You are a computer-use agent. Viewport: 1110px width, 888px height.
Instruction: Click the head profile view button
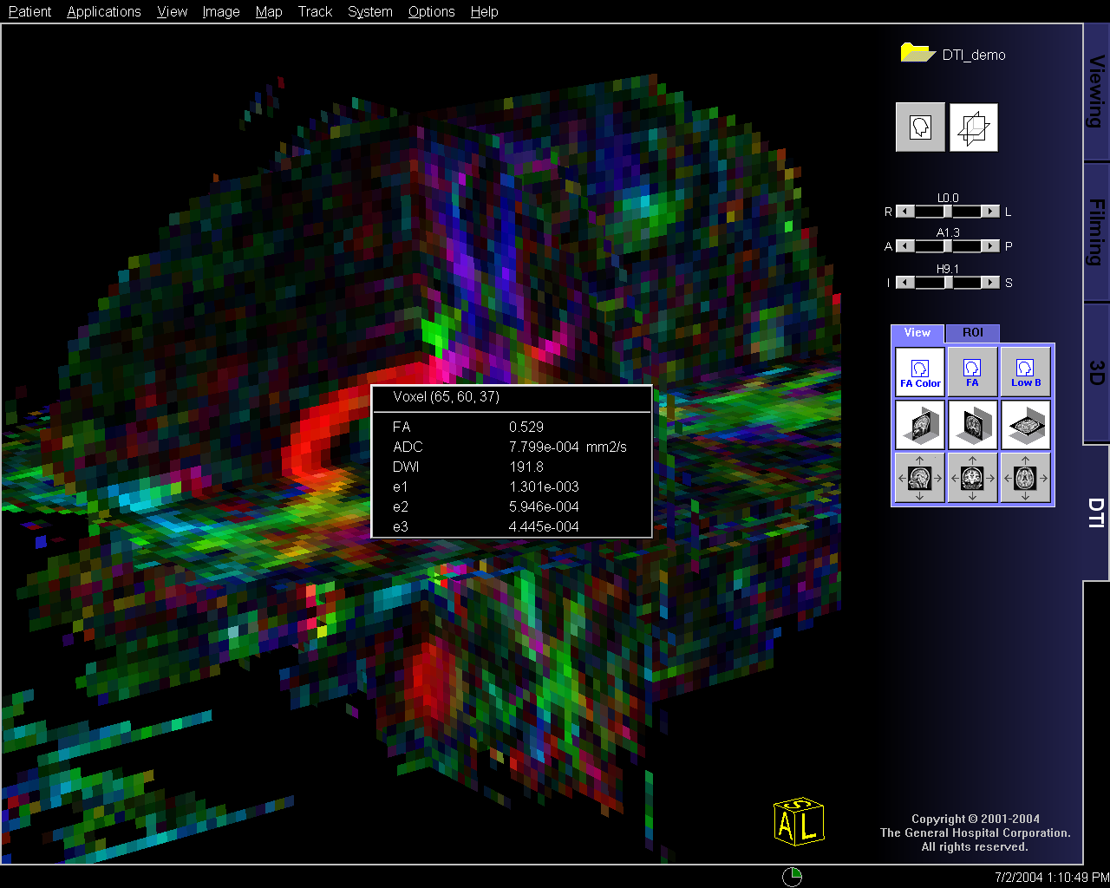(x=920, y=127)
